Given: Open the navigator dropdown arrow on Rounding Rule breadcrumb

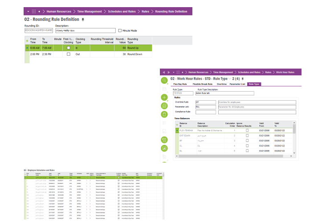Looking at the screenshot, I should click(x=28, y=12).
